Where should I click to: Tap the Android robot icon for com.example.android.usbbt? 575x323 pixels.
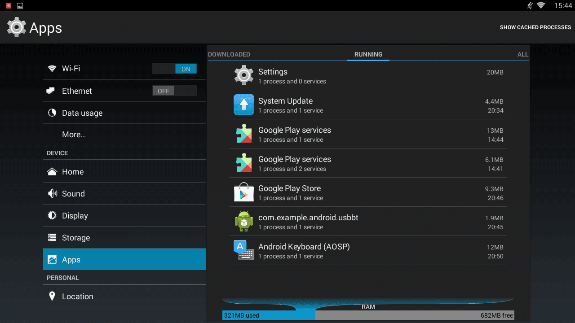click(x=244, y=221)
